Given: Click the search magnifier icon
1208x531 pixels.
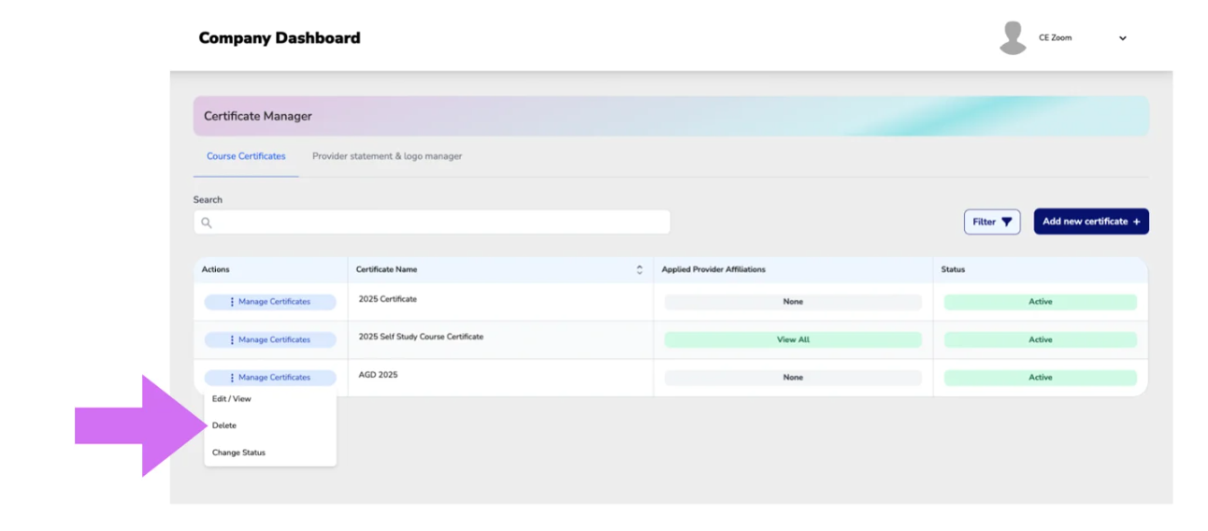Looking at the screenshot, I should [x=207, y=222].
